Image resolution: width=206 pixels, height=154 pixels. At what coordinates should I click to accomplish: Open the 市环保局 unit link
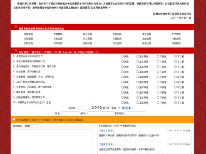(x=87, y=34)
